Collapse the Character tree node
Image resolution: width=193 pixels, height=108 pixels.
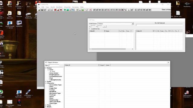click(x=46, y=83)
